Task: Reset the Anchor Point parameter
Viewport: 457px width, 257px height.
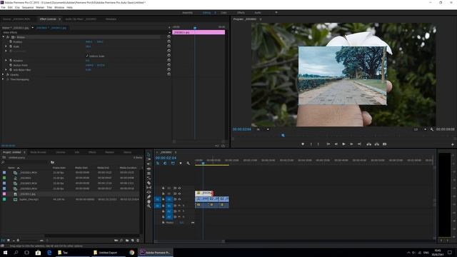Action: (169, 65)
